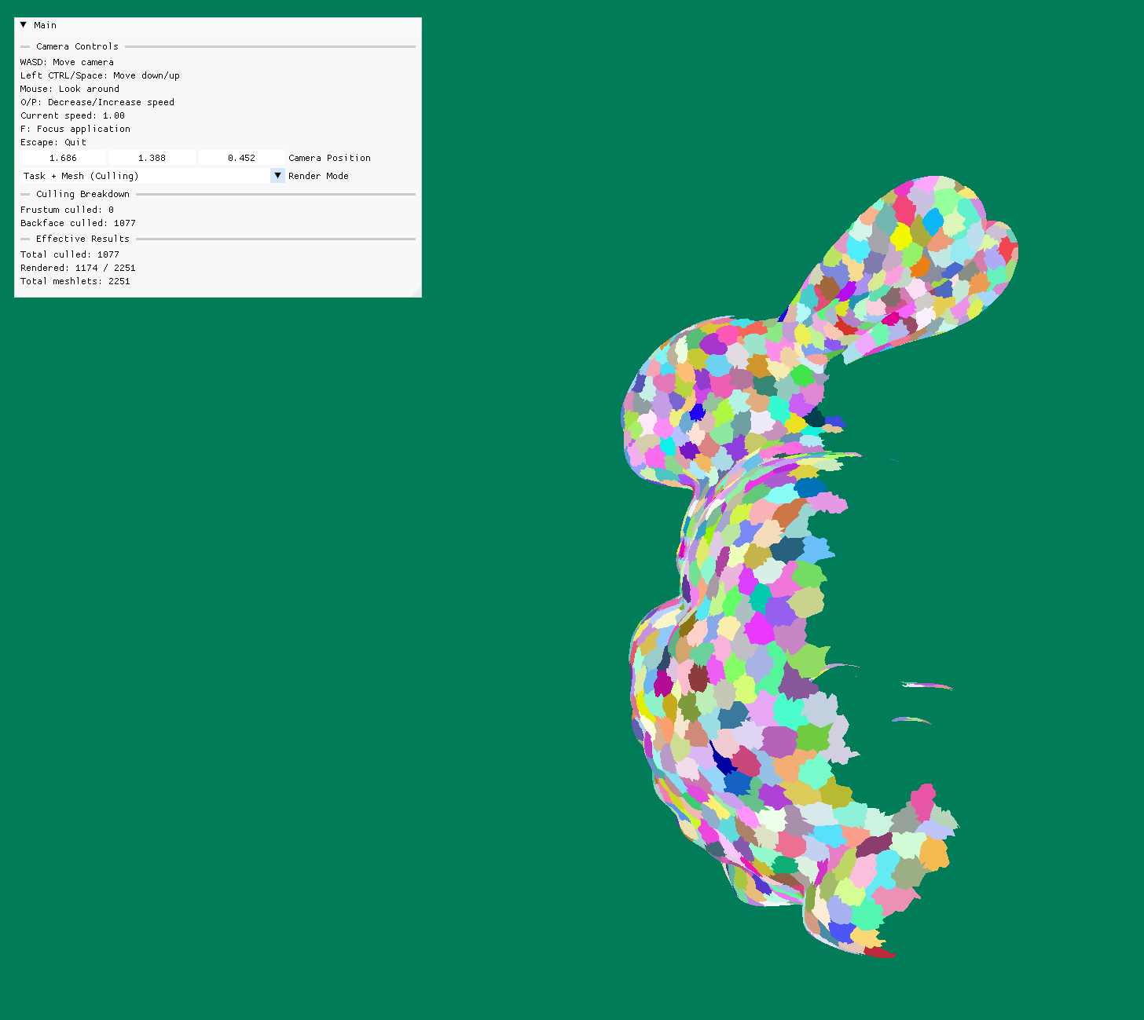Click the 'Culling Breakdown' section heading
1144x1020 pixels.
82,194
